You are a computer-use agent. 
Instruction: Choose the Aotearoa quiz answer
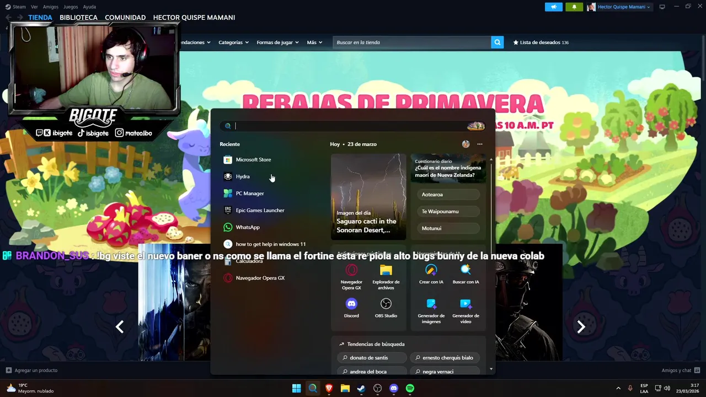coord(447,195)
